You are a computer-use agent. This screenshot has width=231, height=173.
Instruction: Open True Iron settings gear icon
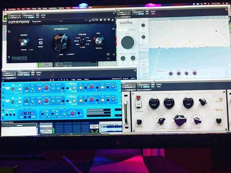(109, 20)
